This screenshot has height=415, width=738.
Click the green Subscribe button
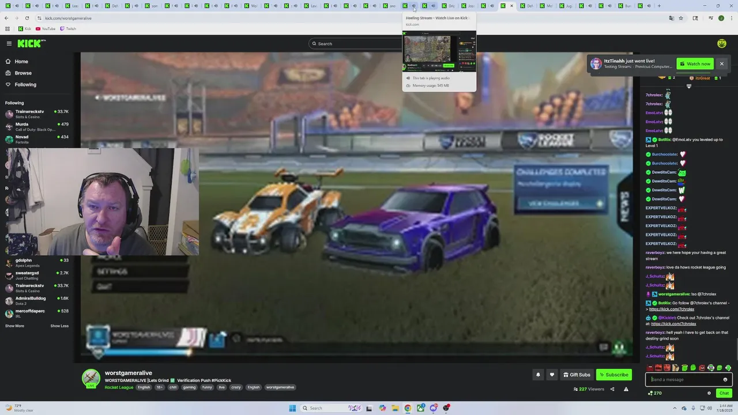click(x=614, y=375)
